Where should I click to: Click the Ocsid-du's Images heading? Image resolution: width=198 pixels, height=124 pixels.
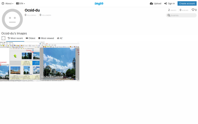coord(14,33)
